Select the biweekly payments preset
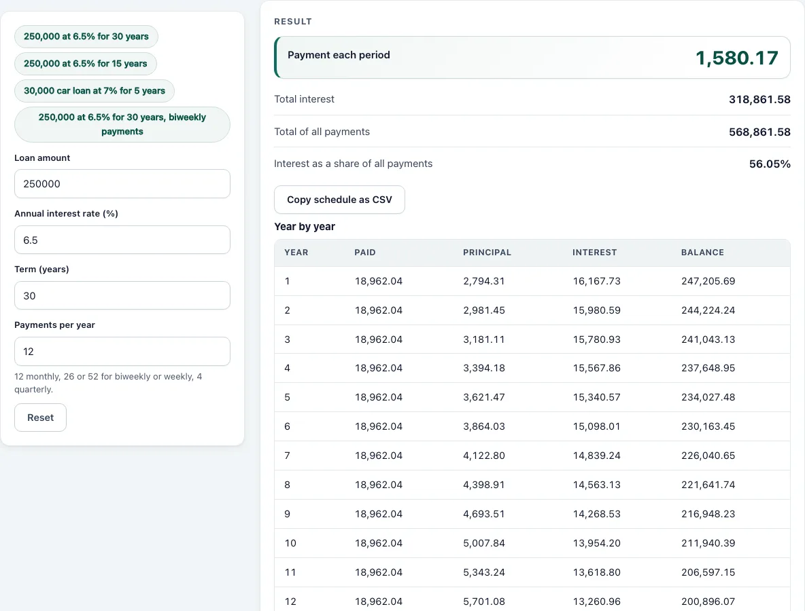Screen dimensions: 805x611 click(x=122, y=124)
